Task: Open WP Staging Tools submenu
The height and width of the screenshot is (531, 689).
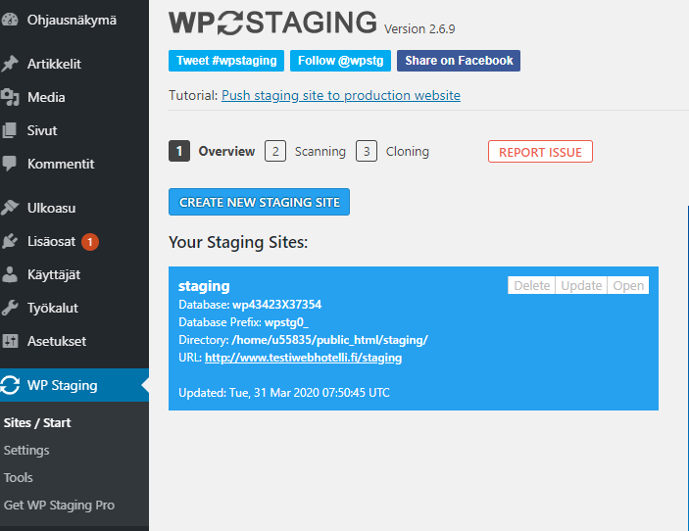Action: (x=18, y=477)
